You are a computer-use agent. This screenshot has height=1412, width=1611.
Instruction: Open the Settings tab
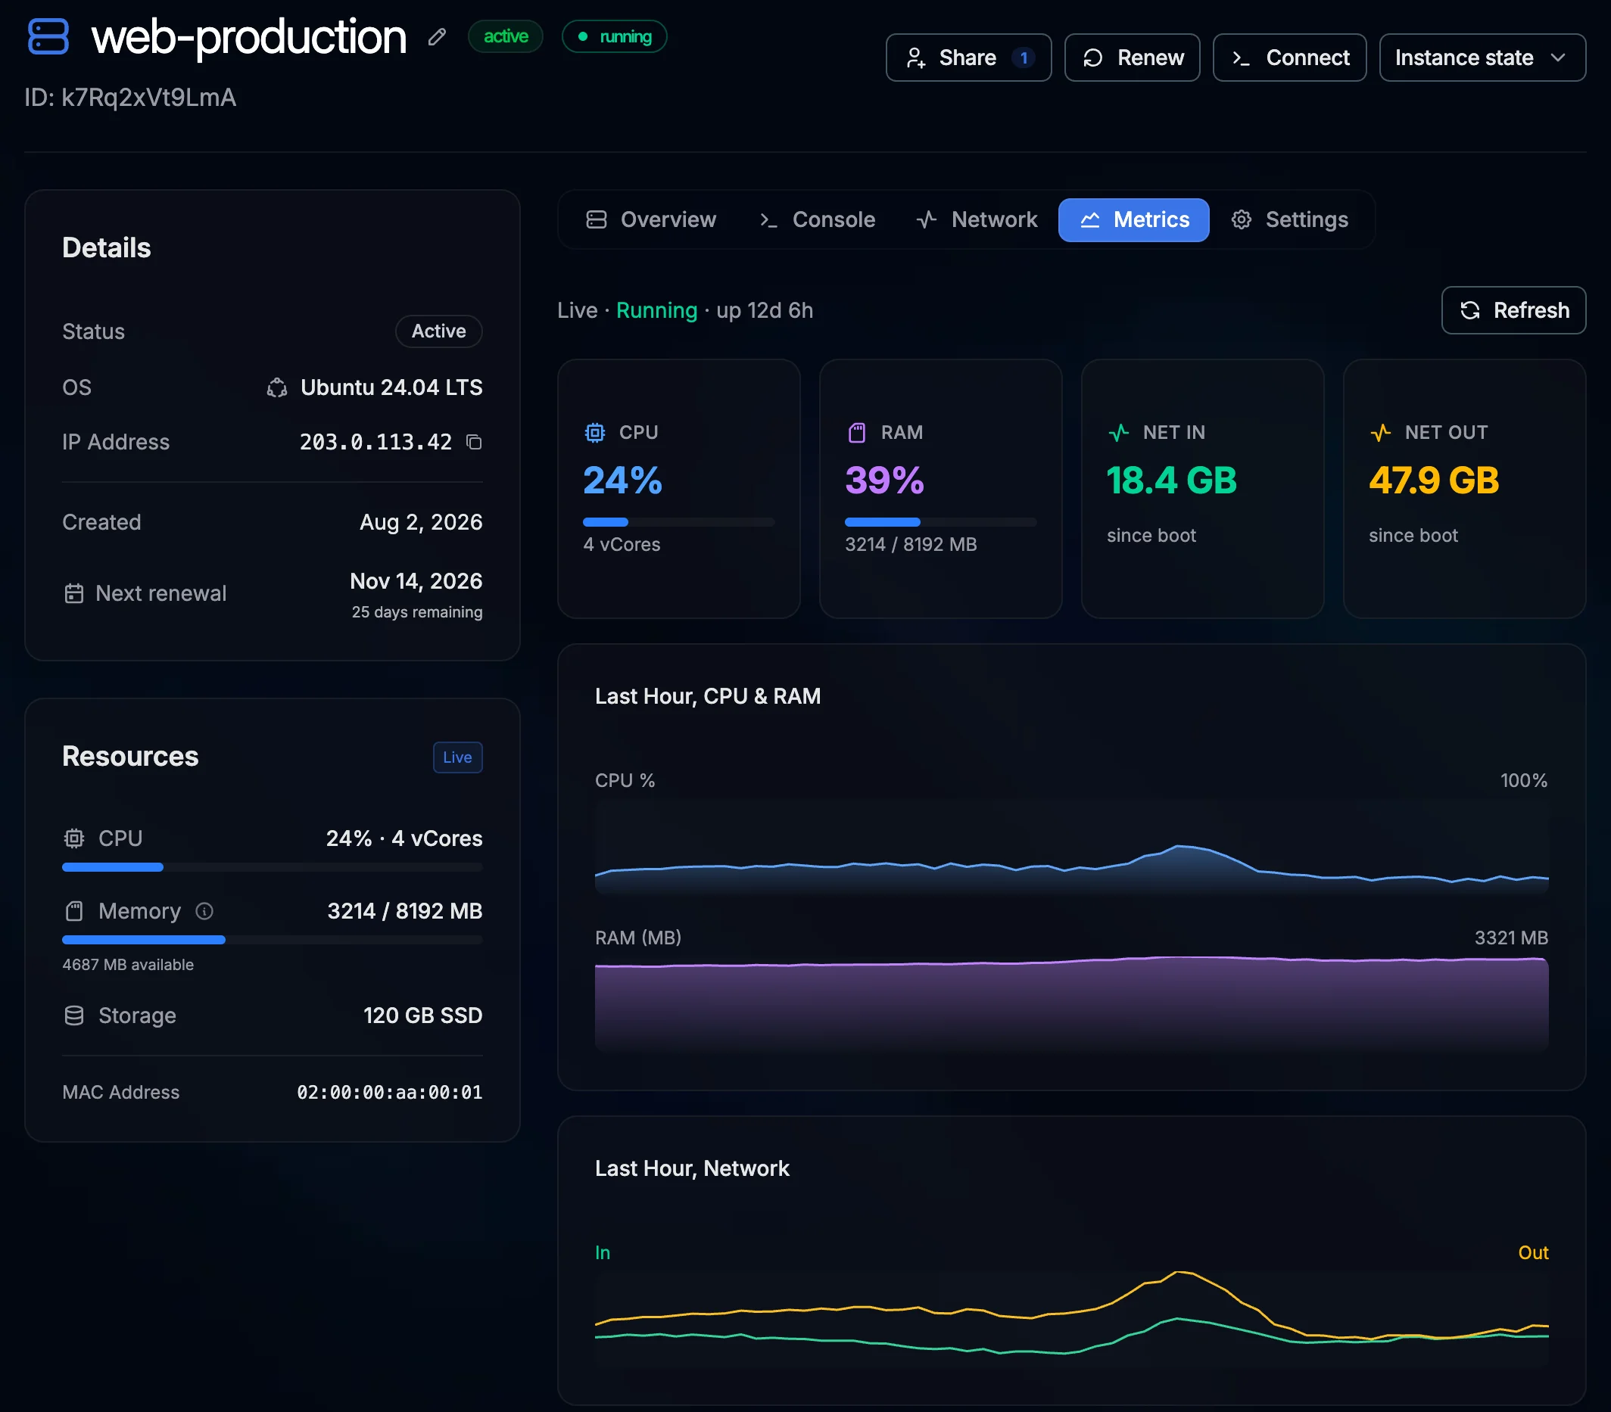[1290, 220]
